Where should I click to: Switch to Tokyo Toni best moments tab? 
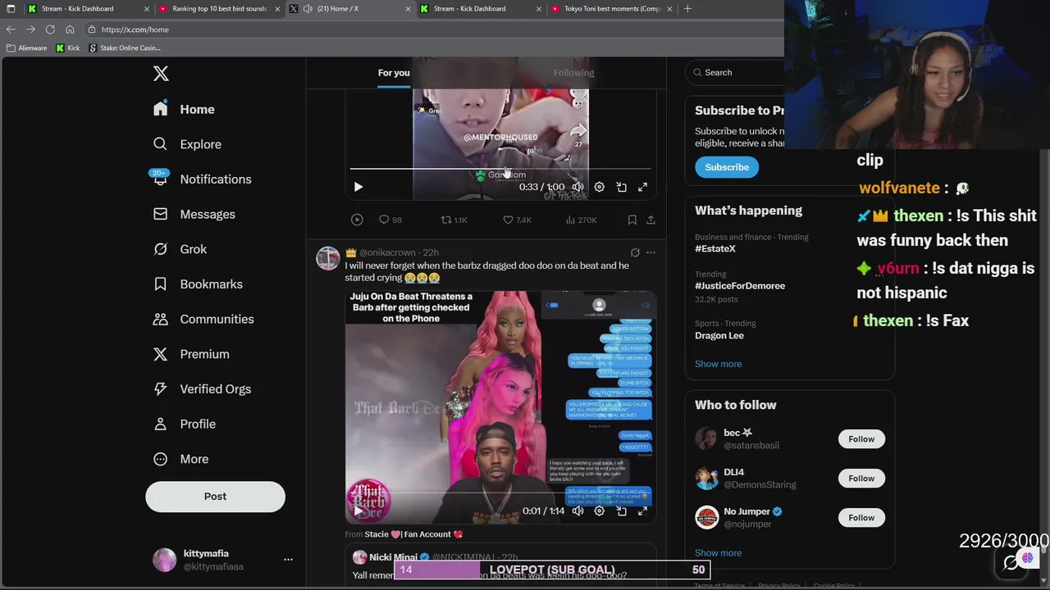pyautogui.click(x=613, y=8)
